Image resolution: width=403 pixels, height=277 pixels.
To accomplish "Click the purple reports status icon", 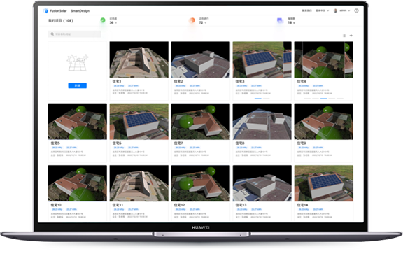I will click(280, 20).
